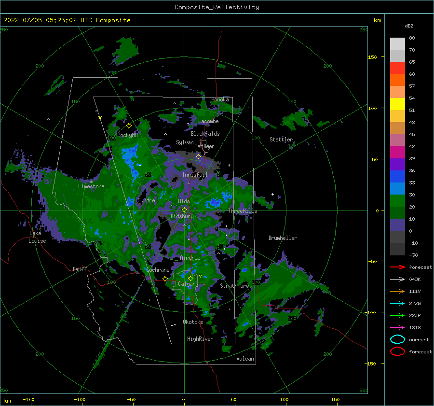Image resolution: width=434 pixels, height=406 pixels.
Task: Click the Composite_Reflectivity title text
Action: pyautogui.click(x=217, y=7)
